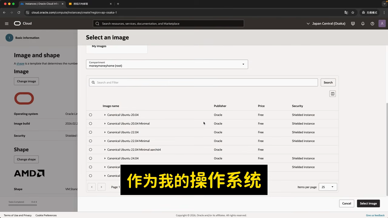This screenshot has width=388, height=218.
Task: Bookmark this page with the star icon
Action: (353, 12)
